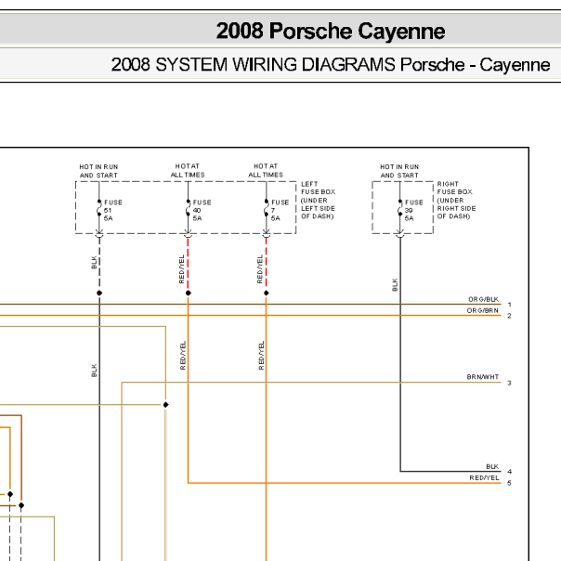Click the Fuse 7 symbol

tap(266, 211)
